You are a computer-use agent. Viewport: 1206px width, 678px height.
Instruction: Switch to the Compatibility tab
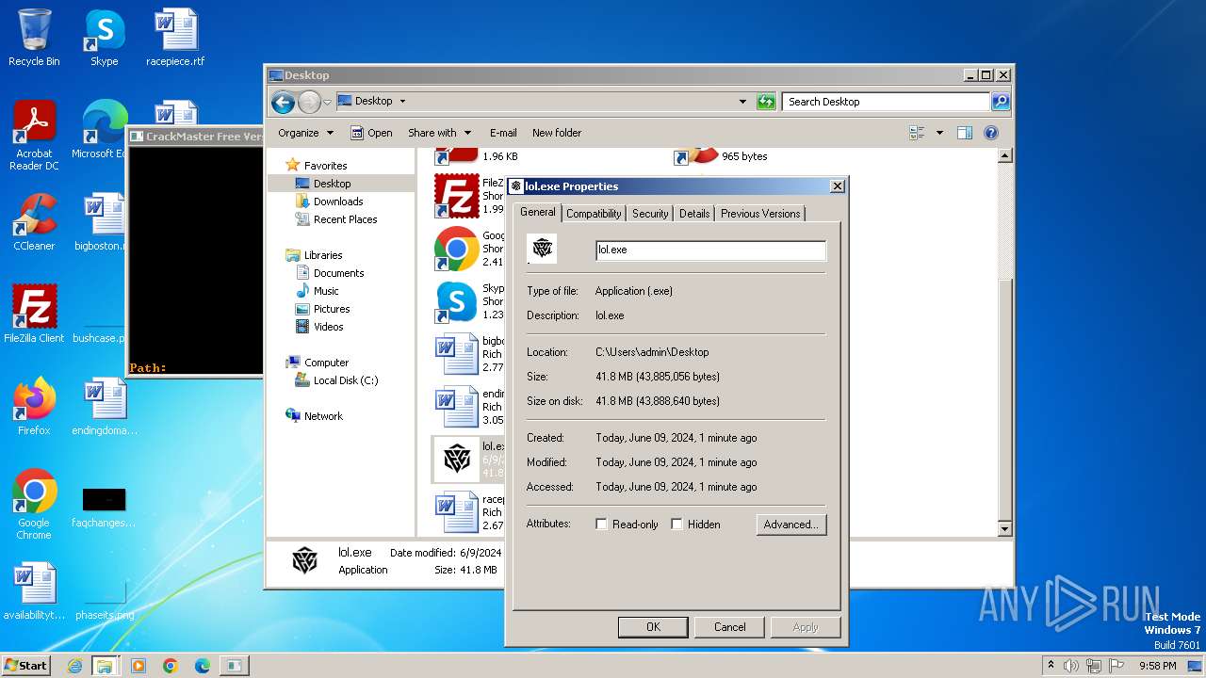click(594, 214)
